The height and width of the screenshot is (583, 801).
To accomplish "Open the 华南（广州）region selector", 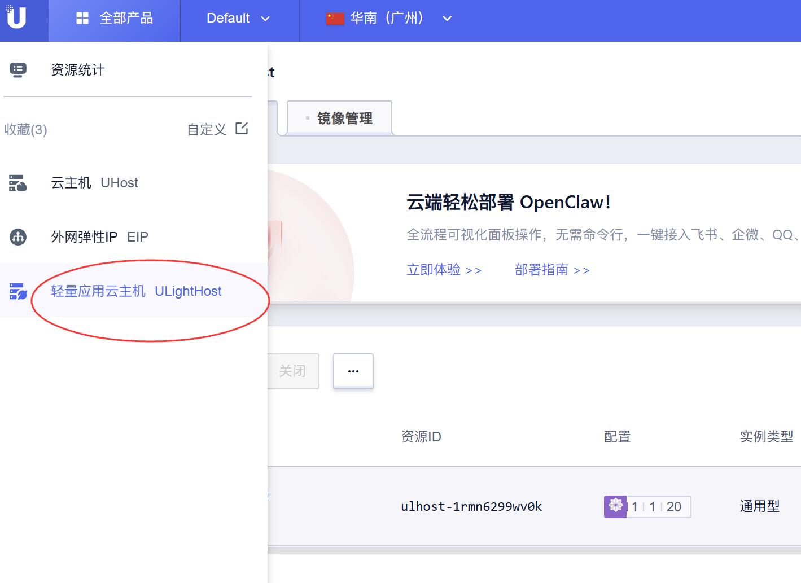I will (x=389, y=19).
